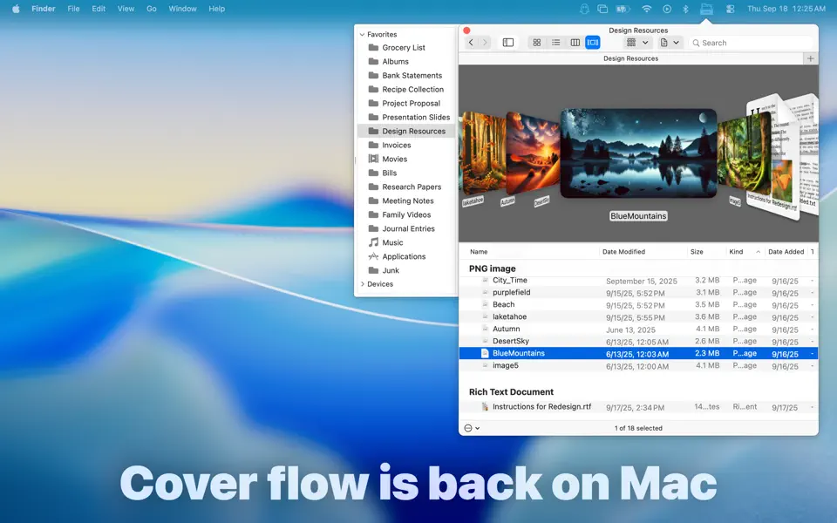Navigate back with the back arrow
837x523 pixels.
tap(471, 42)
